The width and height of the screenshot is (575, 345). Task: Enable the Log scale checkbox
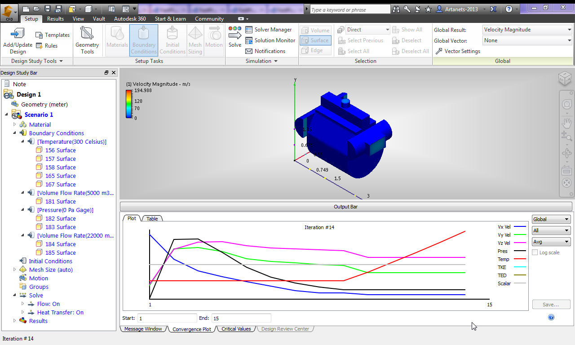pos(535,252)
